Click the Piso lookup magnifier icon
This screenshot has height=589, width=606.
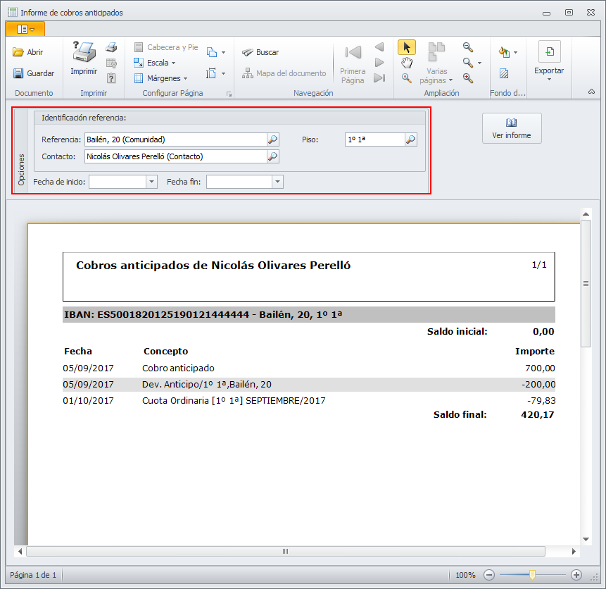(411, 139)
